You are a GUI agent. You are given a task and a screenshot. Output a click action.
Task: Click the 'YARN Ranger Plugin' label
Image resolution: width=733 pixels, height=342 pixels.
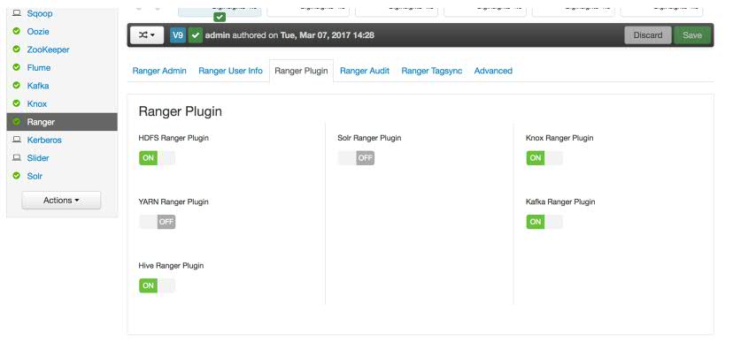coord(174,202)
